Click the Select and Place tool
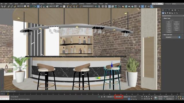This screenshot has height=103, width=184. 47,7
